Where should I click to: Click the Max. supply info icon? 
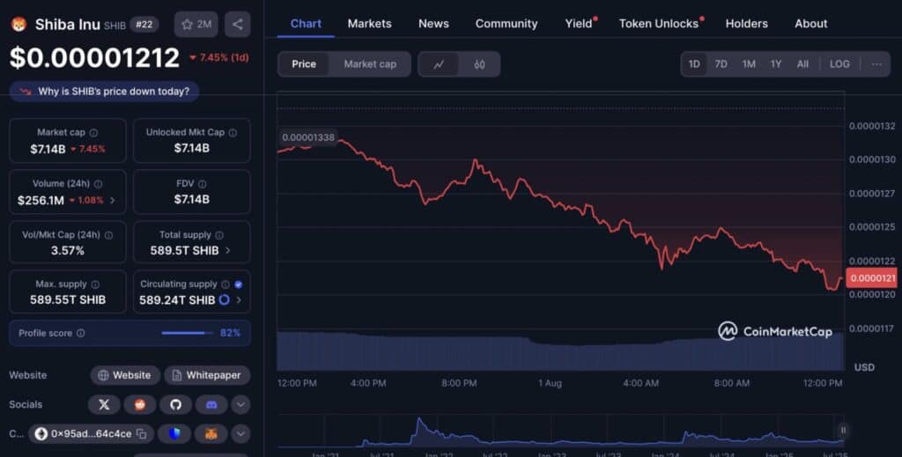tap(95, 284)
